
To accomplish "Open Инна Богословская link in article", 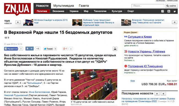I will point(39,92).
